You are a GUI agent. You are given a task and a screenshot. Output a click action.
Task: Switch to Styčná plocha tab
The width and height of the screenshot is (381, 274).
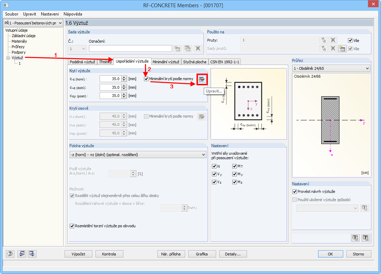click(x=195, y=62)
